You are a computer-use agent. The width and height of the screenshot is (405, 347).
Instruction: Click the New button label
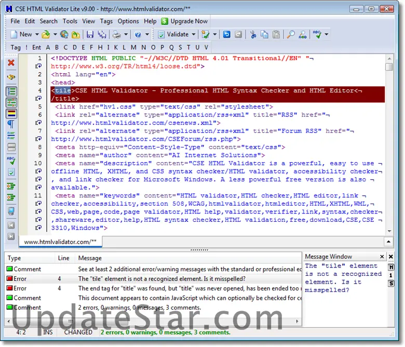(x=26, y=34)
